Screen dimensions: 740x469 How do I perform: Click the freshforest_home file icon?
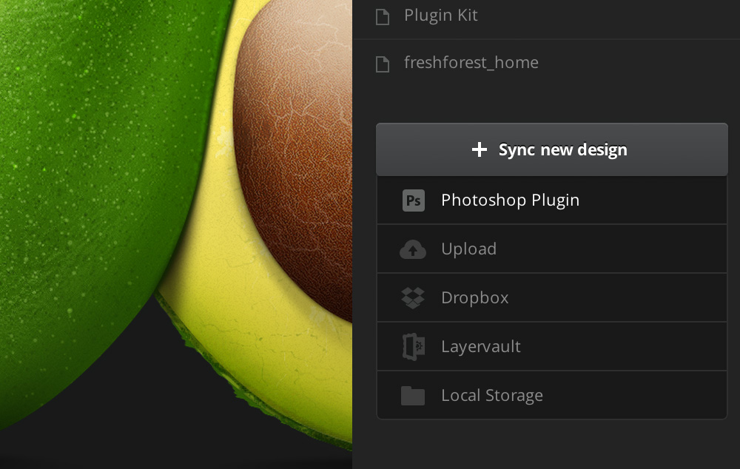pos(383,64)
